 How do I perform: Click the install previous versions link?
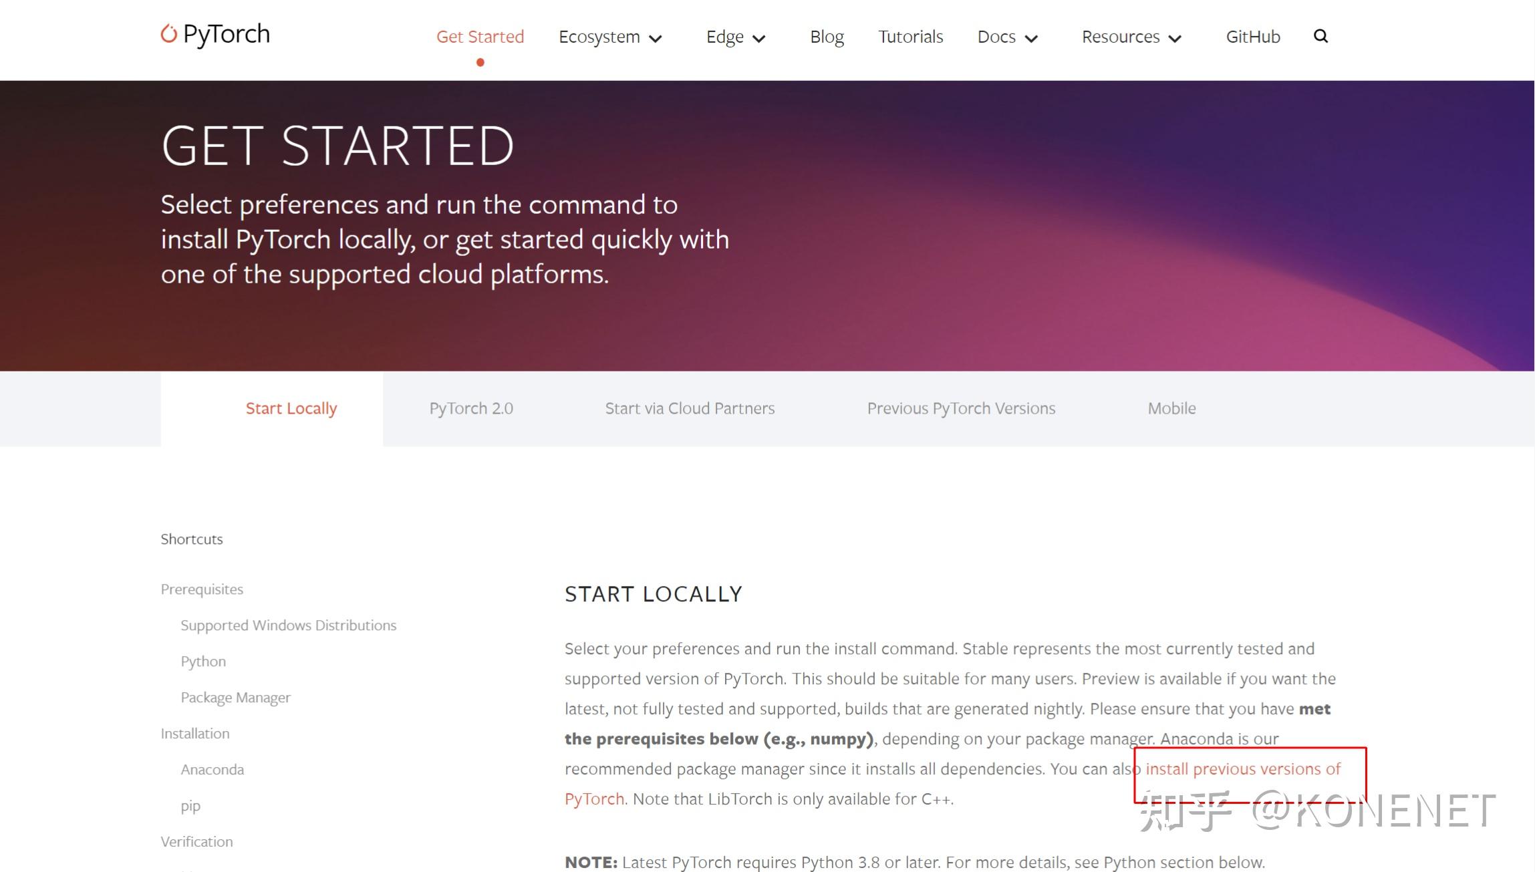coord(1242,769)
